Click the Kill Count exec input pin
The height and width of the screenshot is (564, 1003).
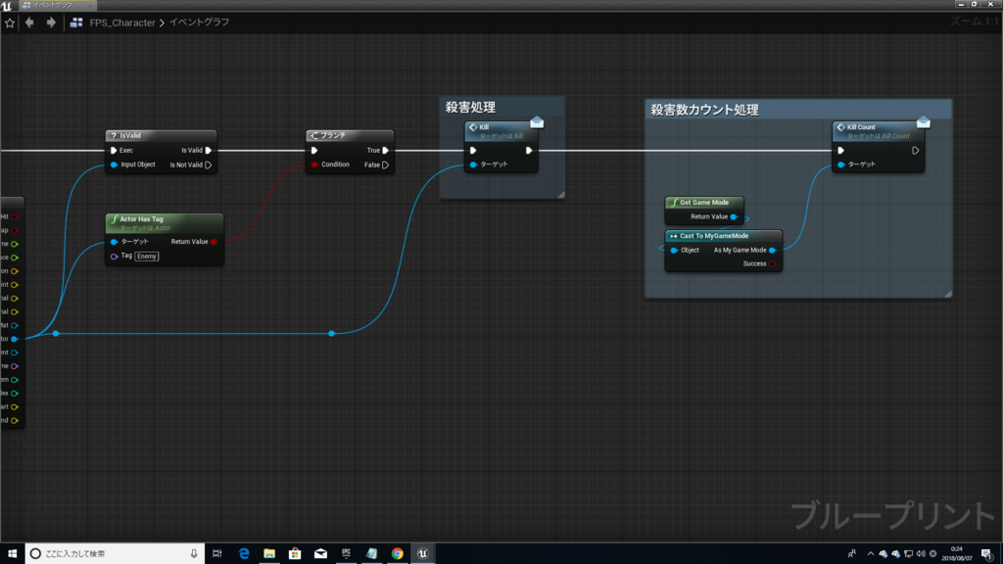[841, 150]
